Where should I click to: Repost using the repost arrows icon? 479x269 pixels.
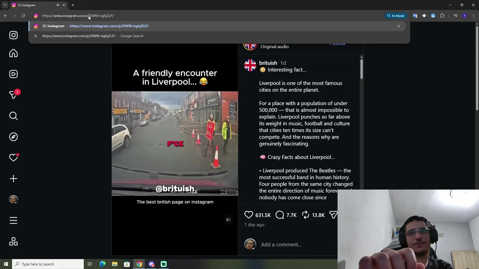pyautogui.click(x=305, y=215)
